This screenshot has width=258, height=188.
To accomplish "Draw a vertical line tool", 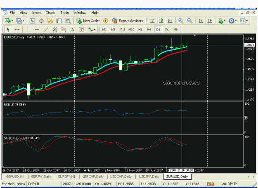I will pyautogui.click(x=28, y=30).
